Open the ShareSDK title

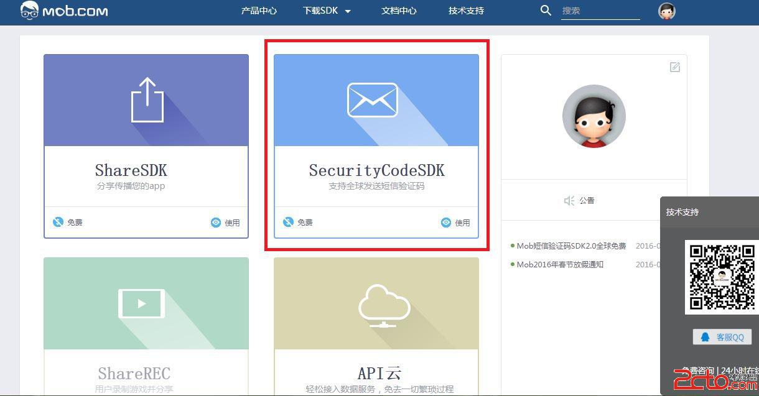pos(131,170)
